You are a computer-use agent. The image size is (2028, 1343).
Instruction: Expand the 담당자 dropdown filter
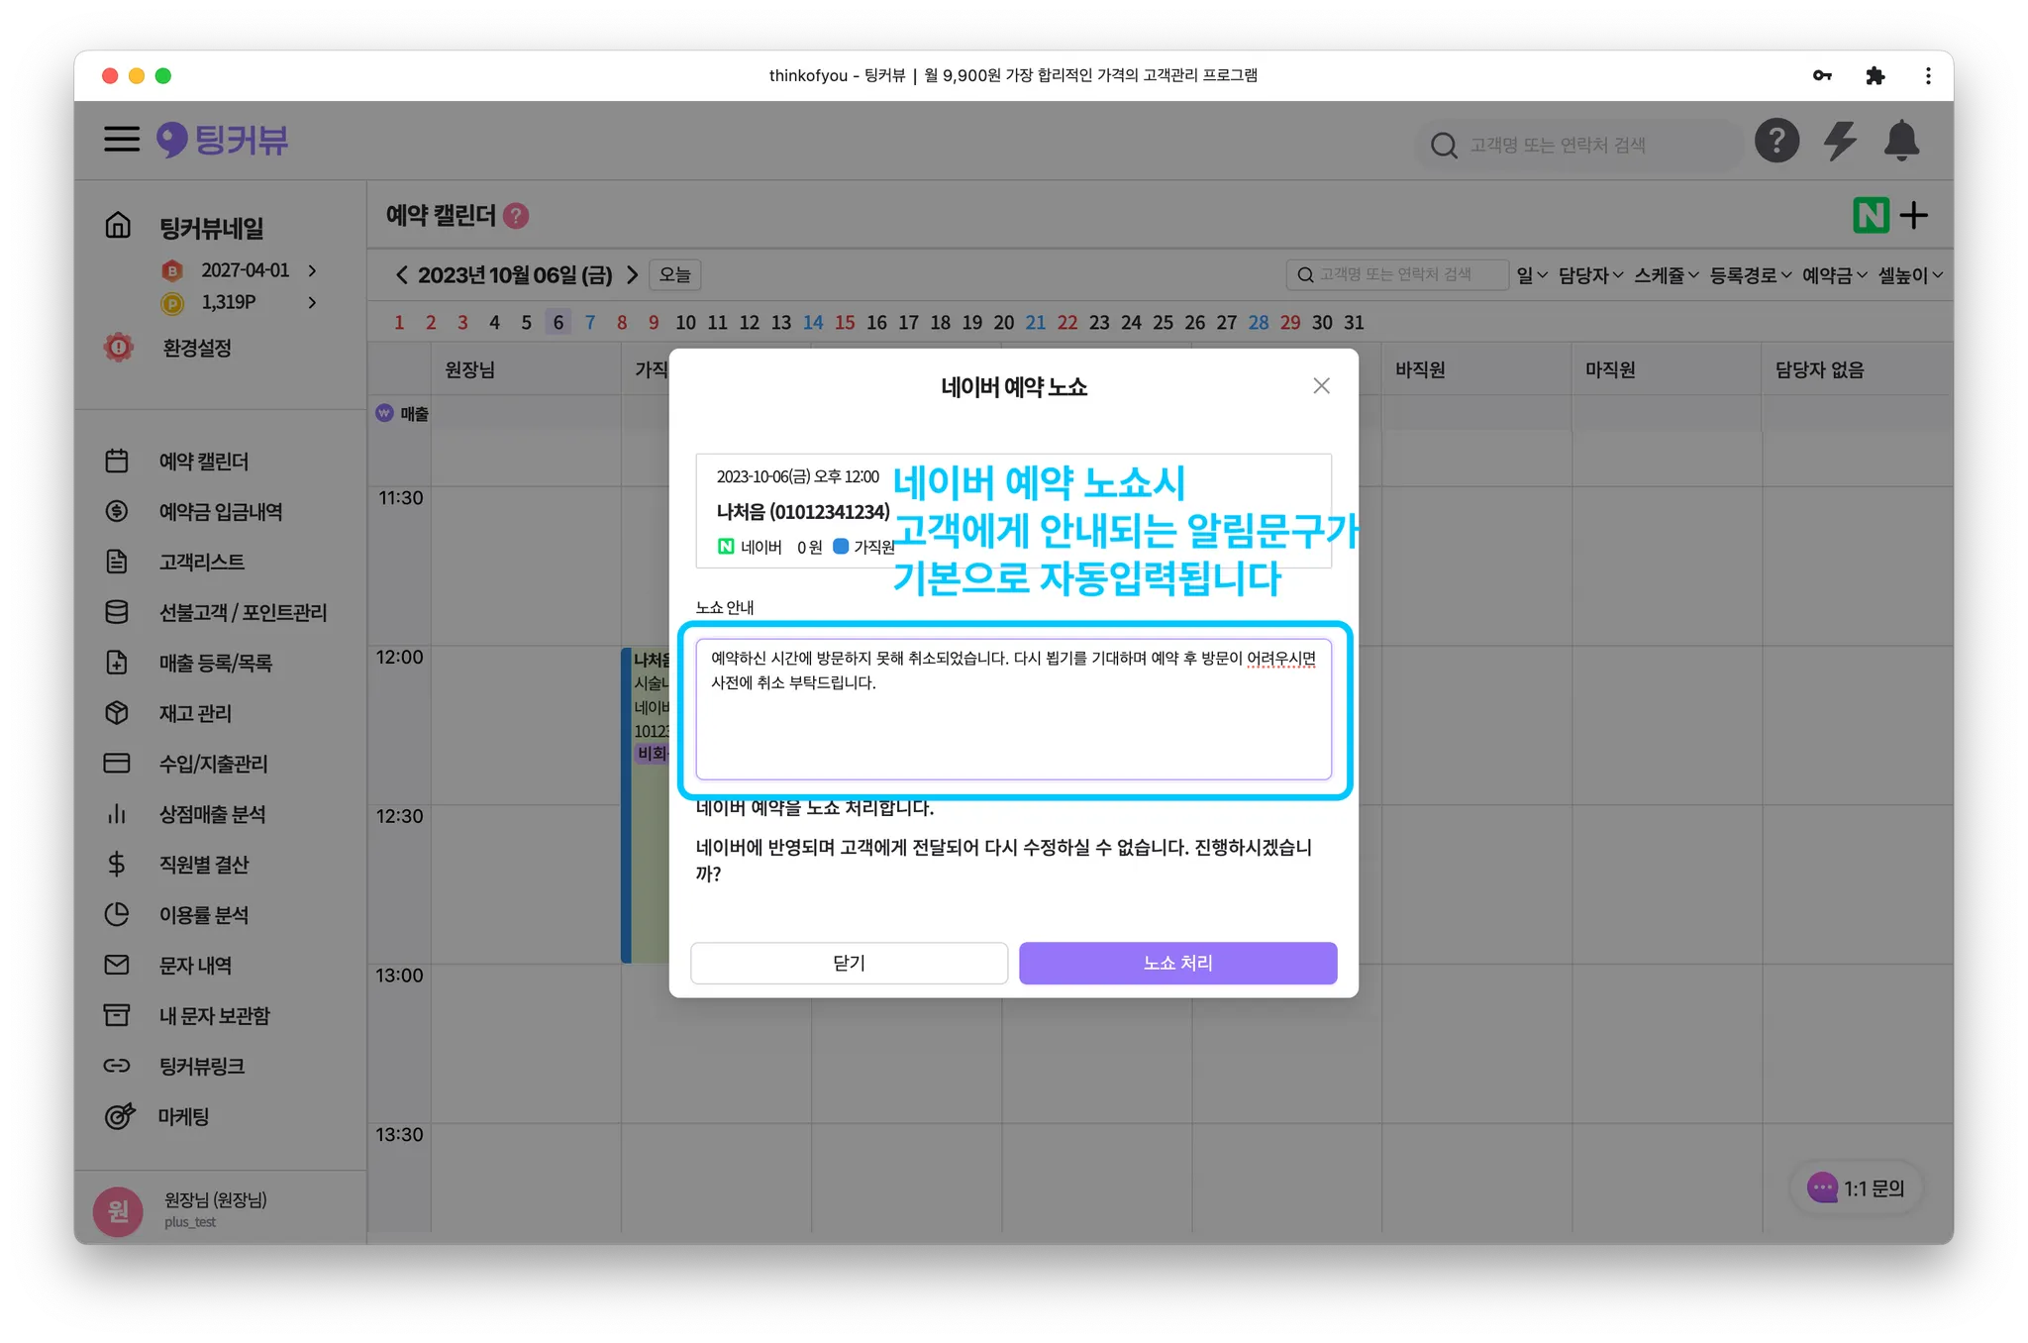point(1589,275)
